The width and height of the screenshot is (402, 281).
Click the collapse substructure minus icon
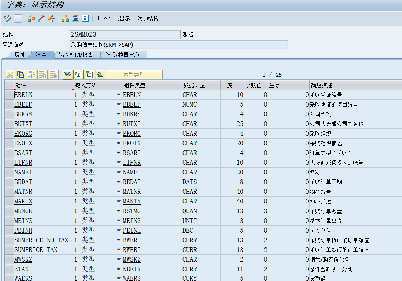click(89, 75)
